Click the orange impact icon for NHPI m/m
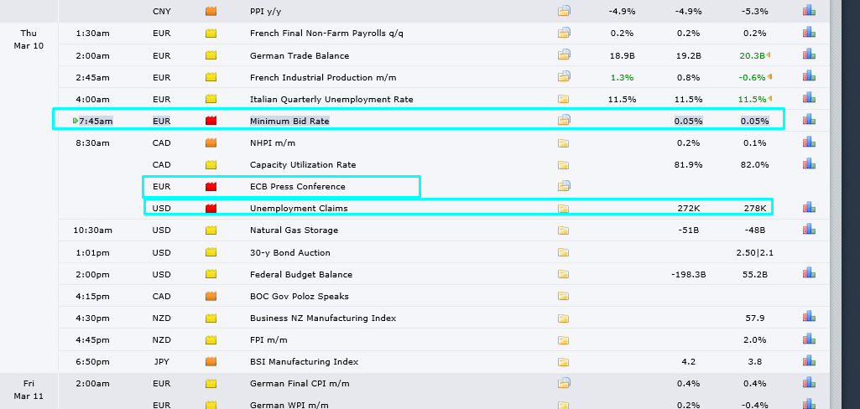Image resolution: width=860 pixels, height=409 pixels. (211, 142)
